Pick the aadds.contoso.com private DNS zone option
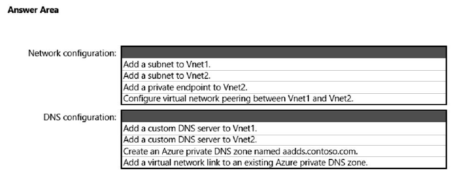 (x=283, y=151)
